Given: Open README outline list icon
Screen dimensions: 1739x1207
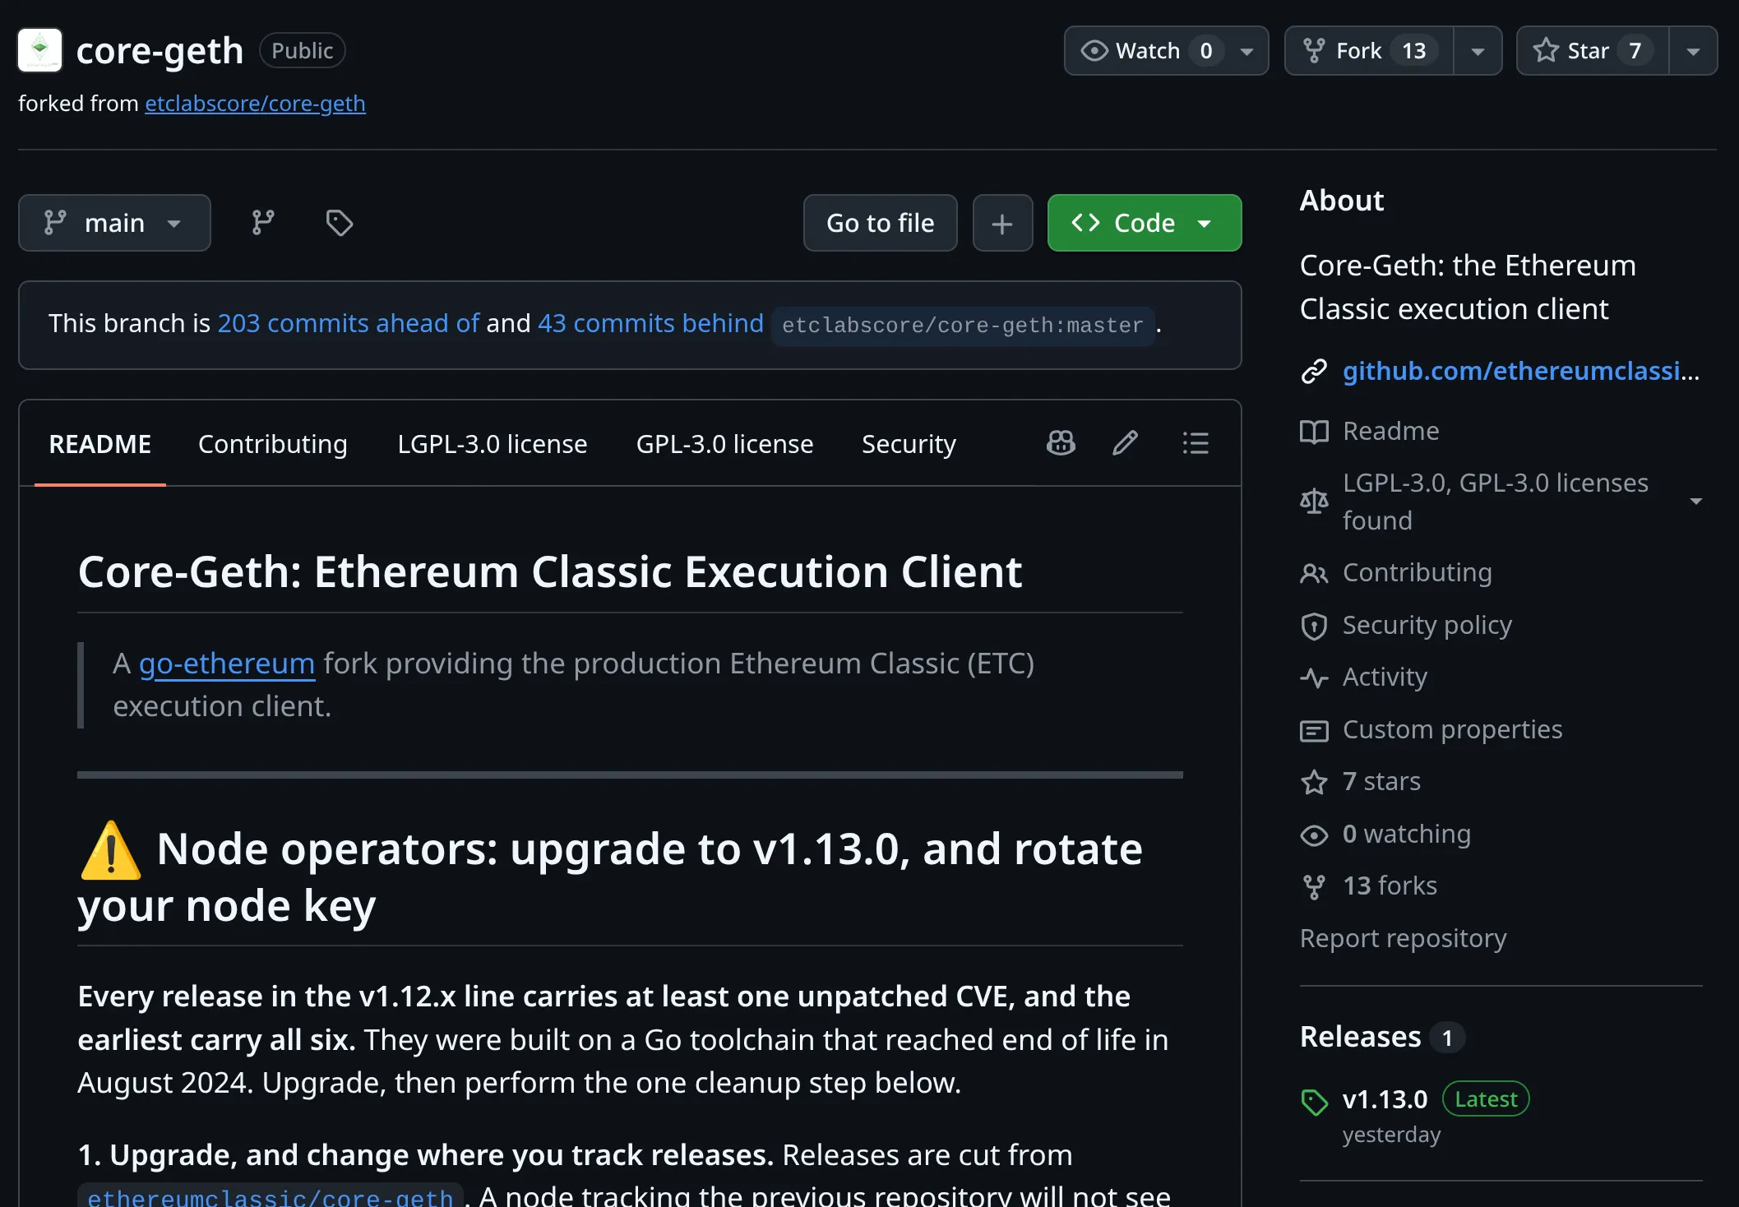Looking at the screenshot, I should (x=1196, y=443).
